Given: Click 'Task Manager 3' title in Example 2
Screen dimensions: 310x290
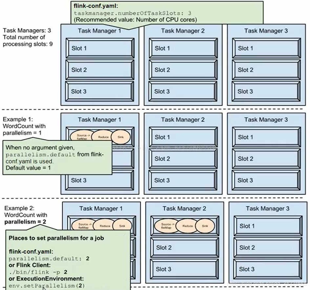Looking at the screenshot, I should click(x=267, y=209).
